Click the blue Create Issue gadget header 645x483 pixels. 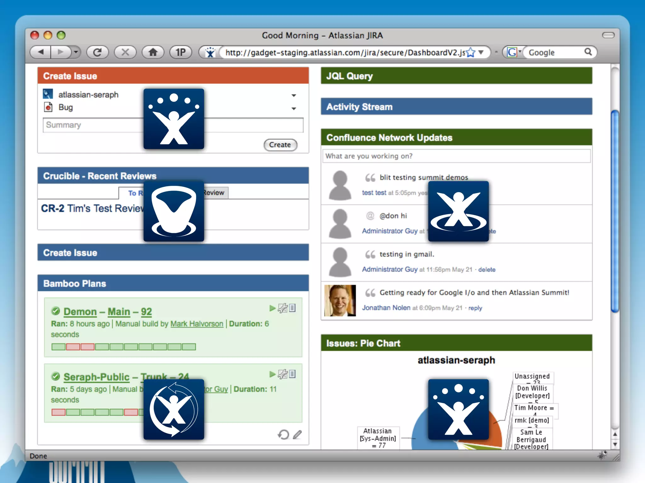173,253
